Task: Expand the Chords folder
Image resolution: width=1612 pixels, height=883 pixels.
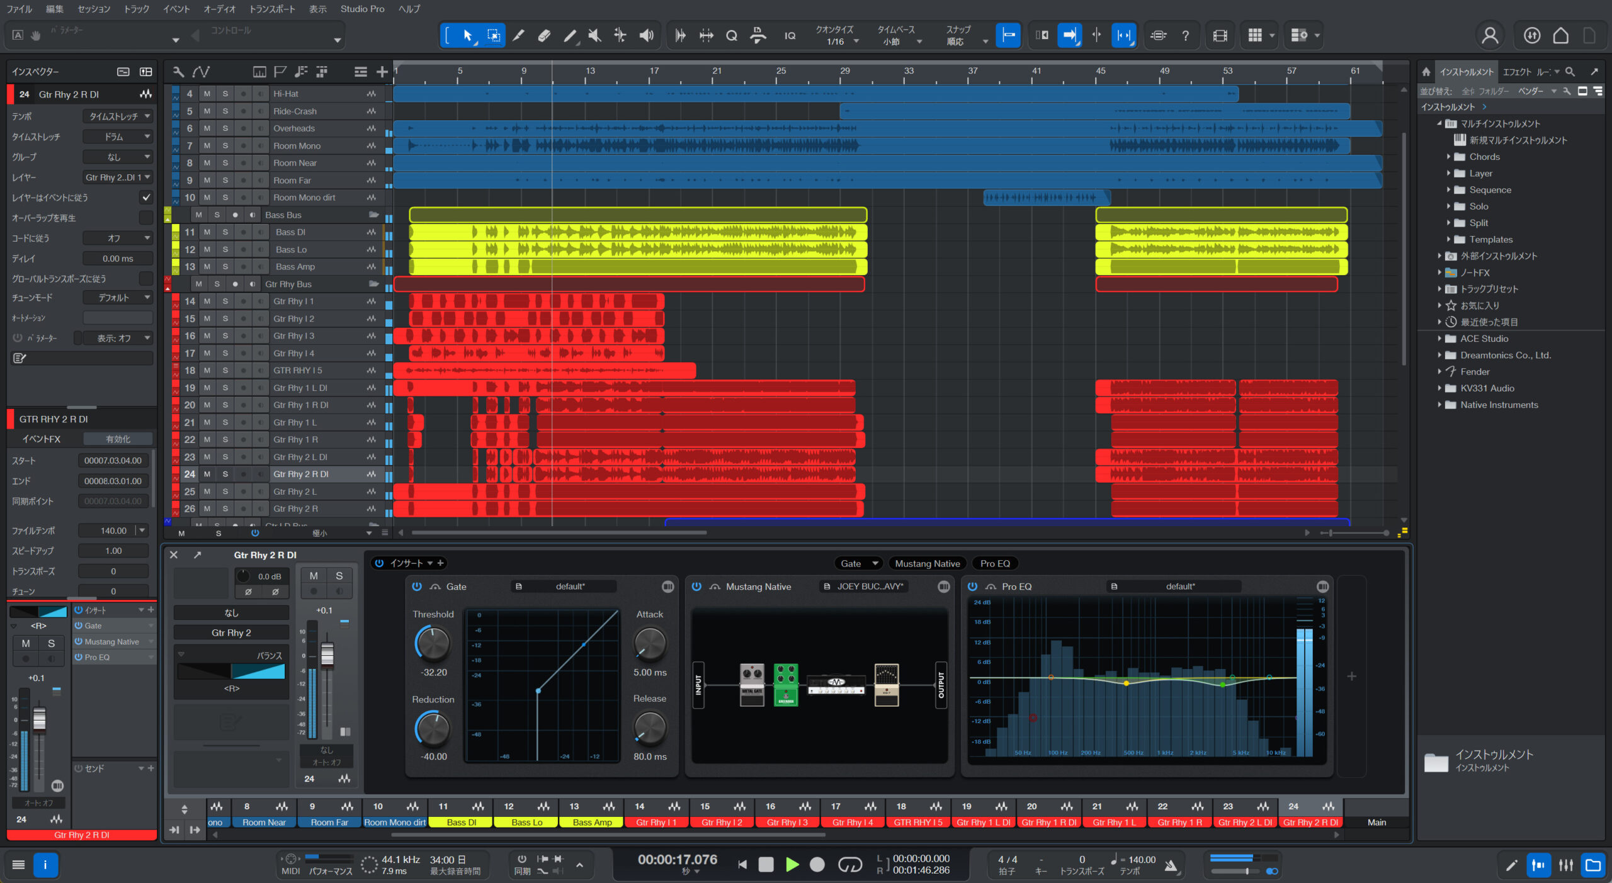Action: pyautogui.click(x=1448, y=157)
